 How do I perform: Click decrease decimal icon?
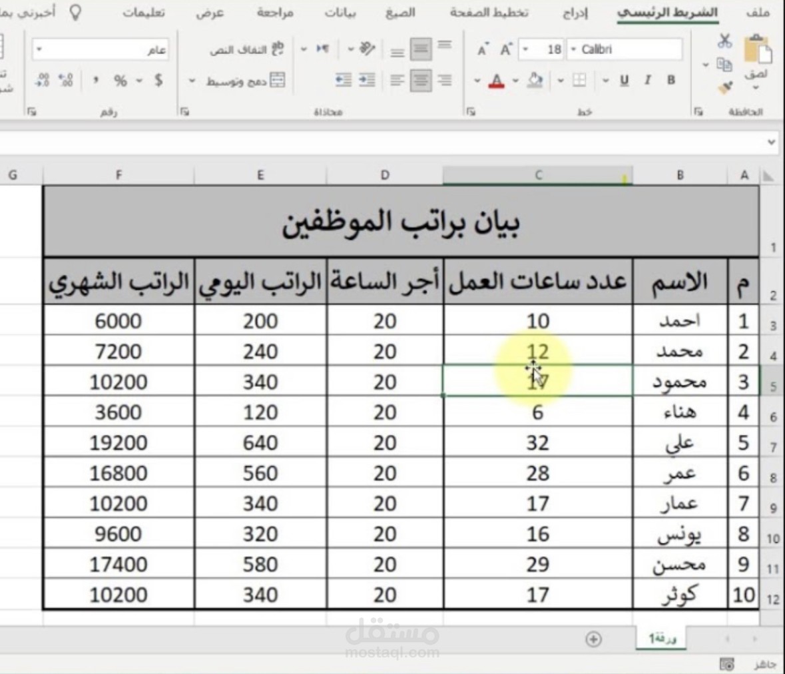coord(42,80)
